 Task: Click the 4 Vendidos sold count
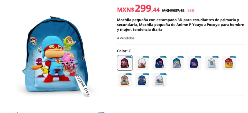point(126,38)
